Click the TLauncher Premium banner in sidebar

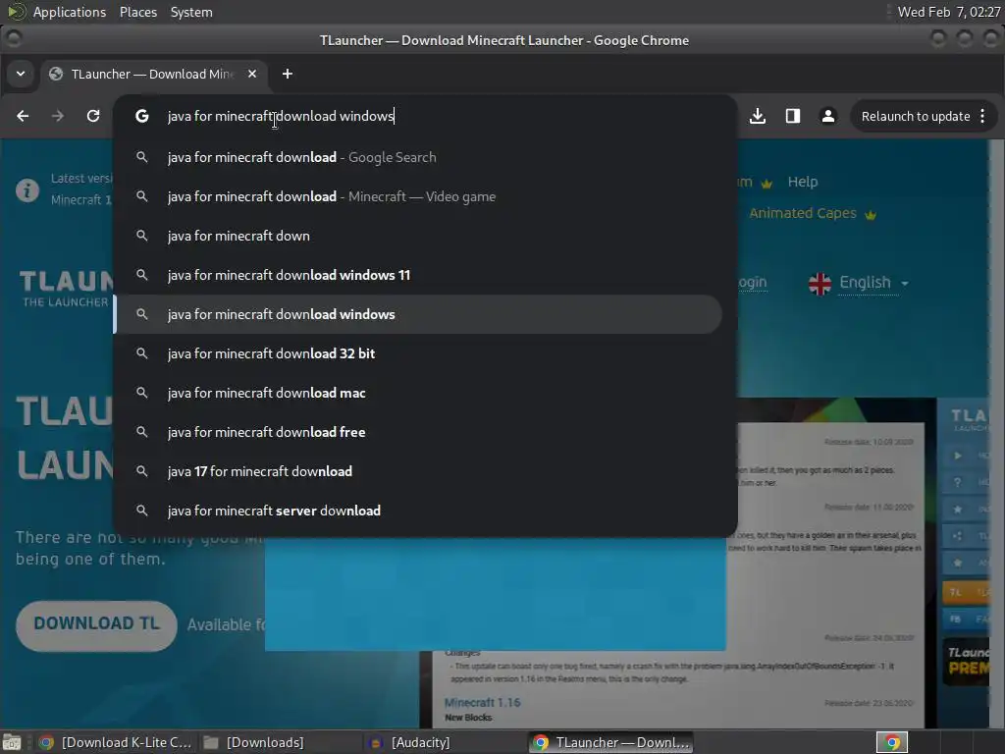[968, 661]
